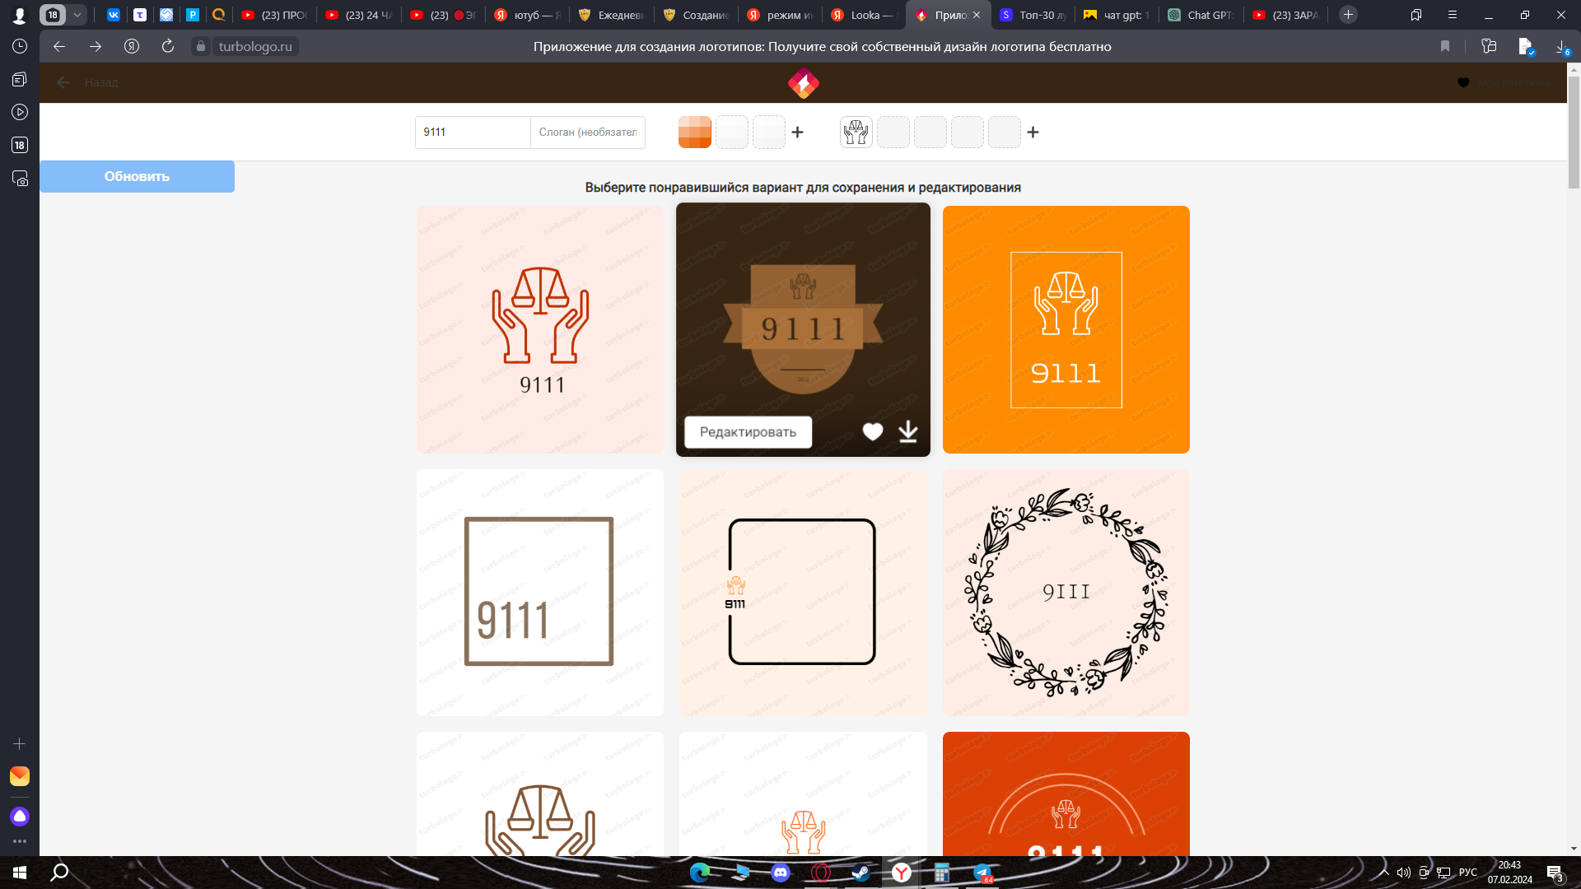The width and height of the screenshot is (1581, 889).
Task: Select the floral wreath 9111 logo
Action: pos(1066,592)
